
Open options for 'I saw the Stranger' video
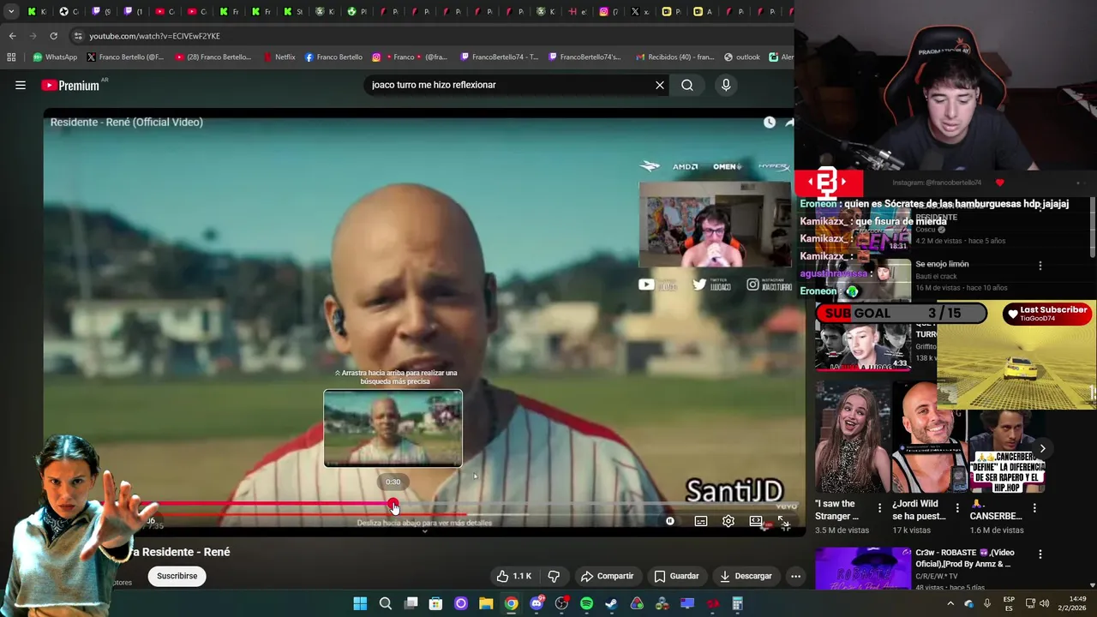point(879,508)
